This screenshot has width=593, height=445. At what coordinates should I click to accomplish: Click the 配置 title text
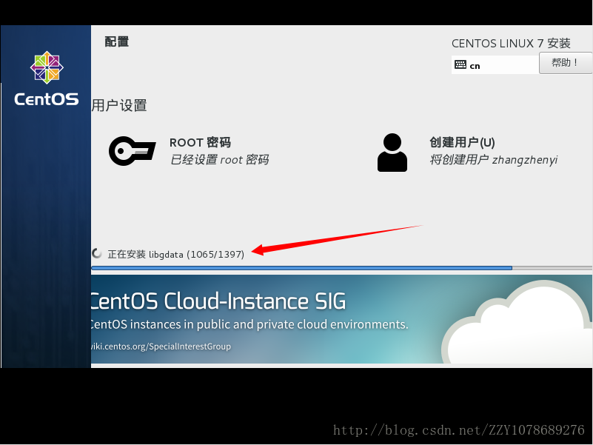pos(116,41)
